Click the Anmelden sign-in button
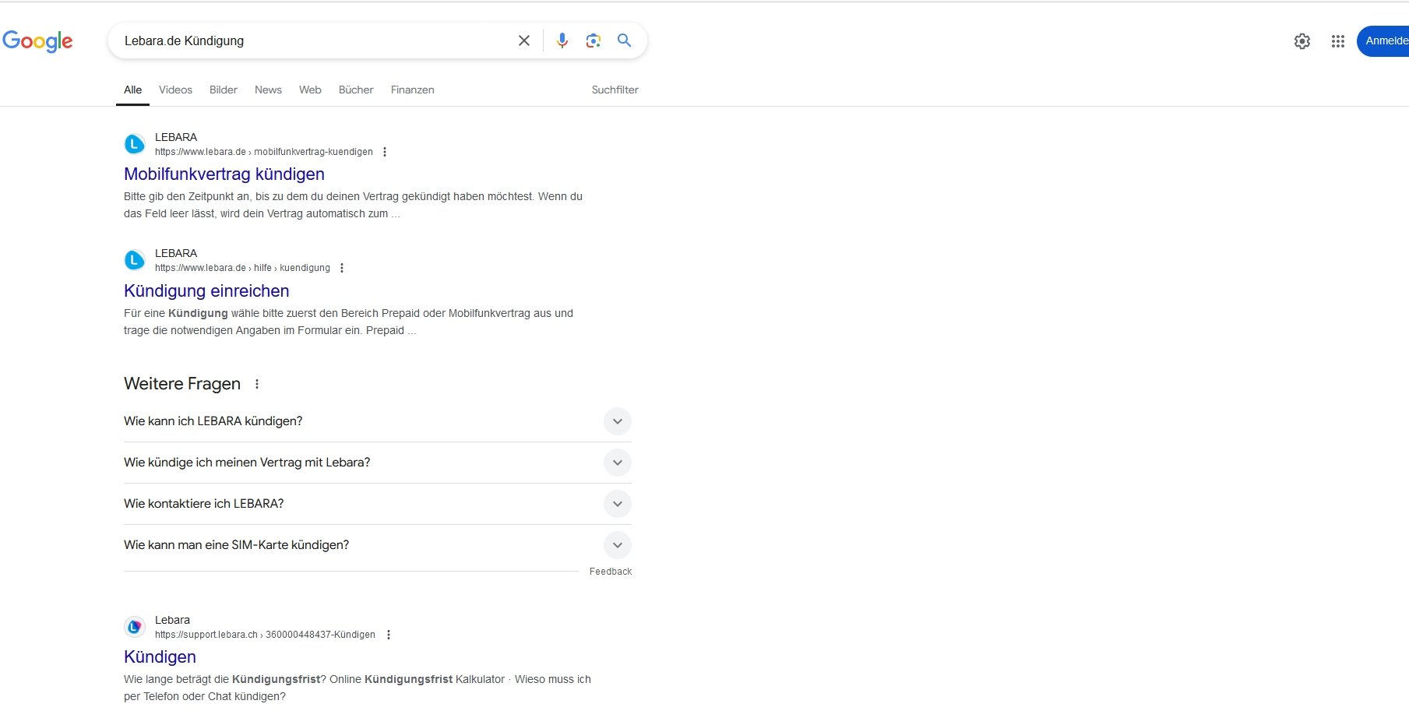The height and width of the screenshot is (711, 1409). pos(1383,40)
